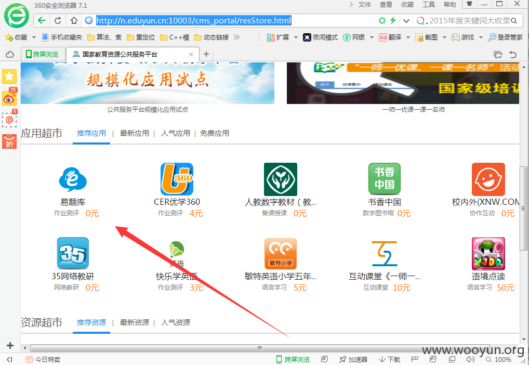Open the skin shirt icon in title bar
This screenshot has height=365, width=529.
click(469, 4)
